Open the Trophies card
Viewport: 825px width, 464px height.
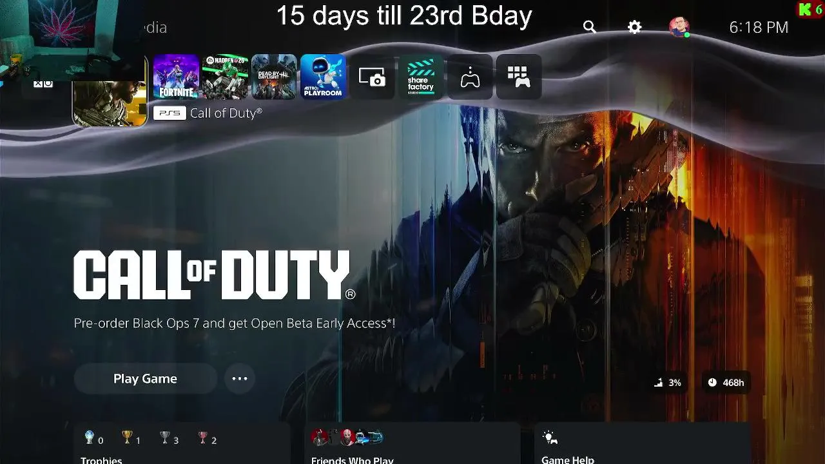182,443
